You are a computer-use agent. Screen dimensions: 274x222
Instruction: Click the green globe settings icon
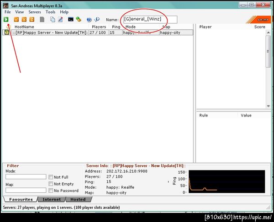79,19
